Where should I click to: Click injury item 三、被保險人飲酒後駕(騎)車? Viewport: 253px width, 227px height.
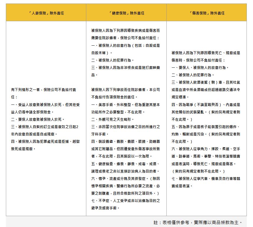(x=206, y=82)
